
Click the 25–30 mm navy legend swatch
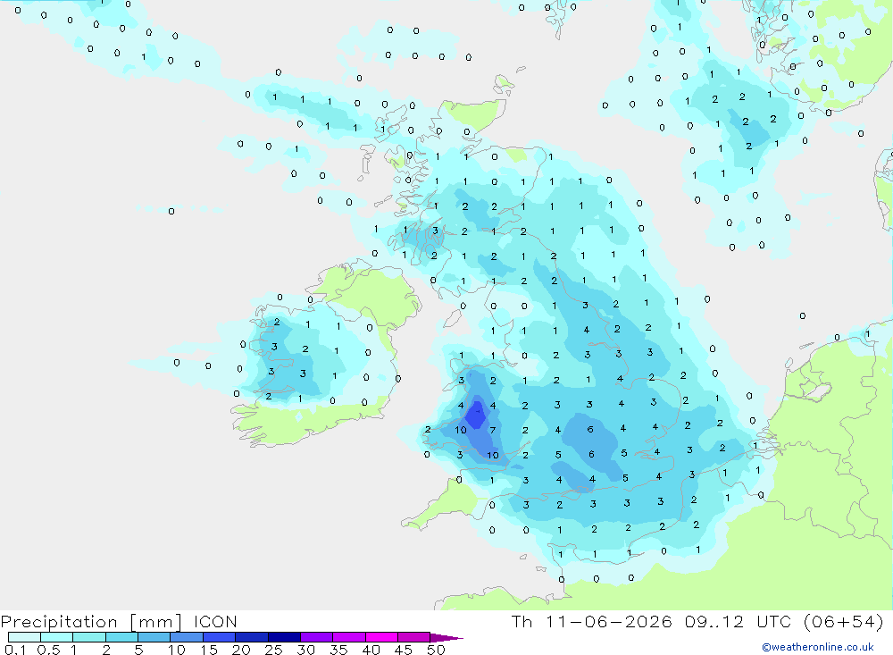pos(284,637)
